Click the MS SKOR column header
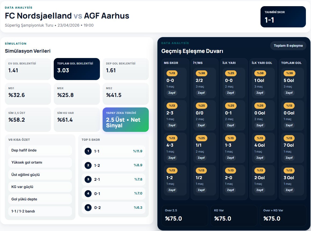This screenshot has height=231, width=311. coord(171,63)
